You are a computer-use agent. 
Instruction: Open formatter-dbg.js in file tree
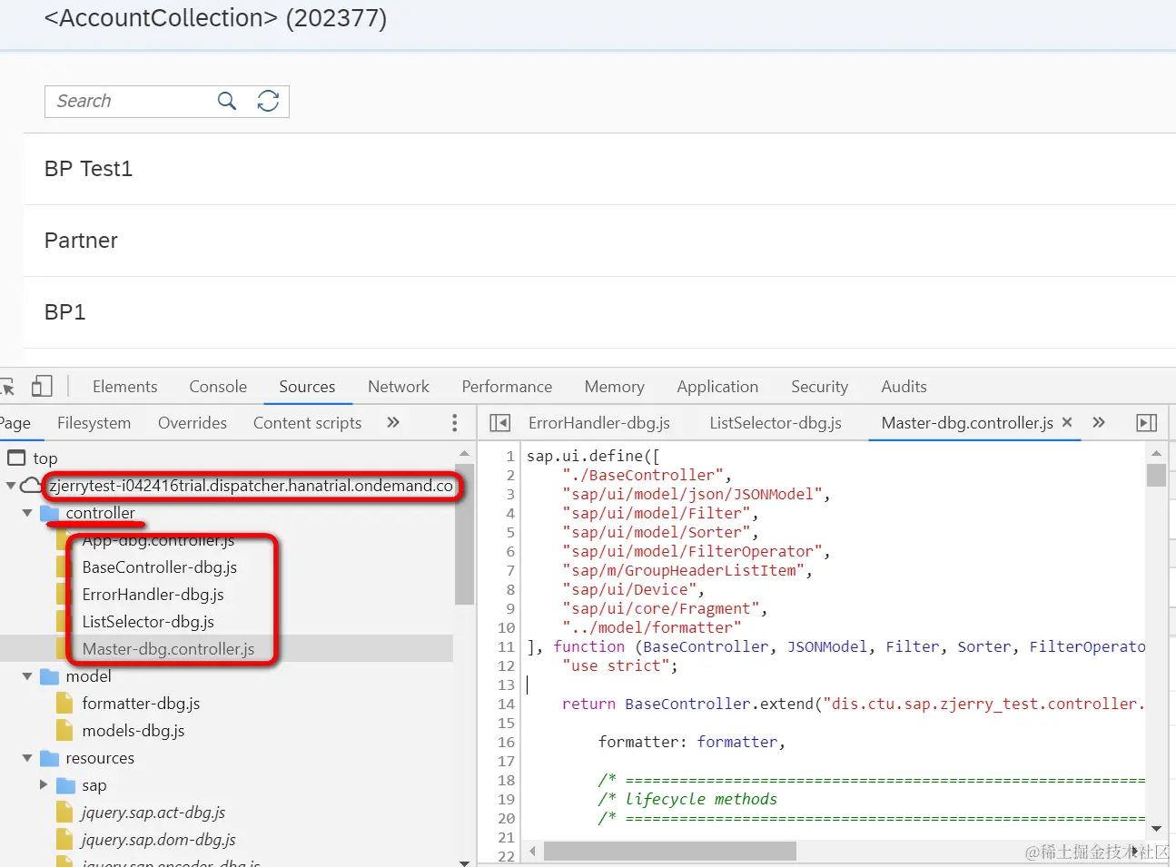coord(141,704)
